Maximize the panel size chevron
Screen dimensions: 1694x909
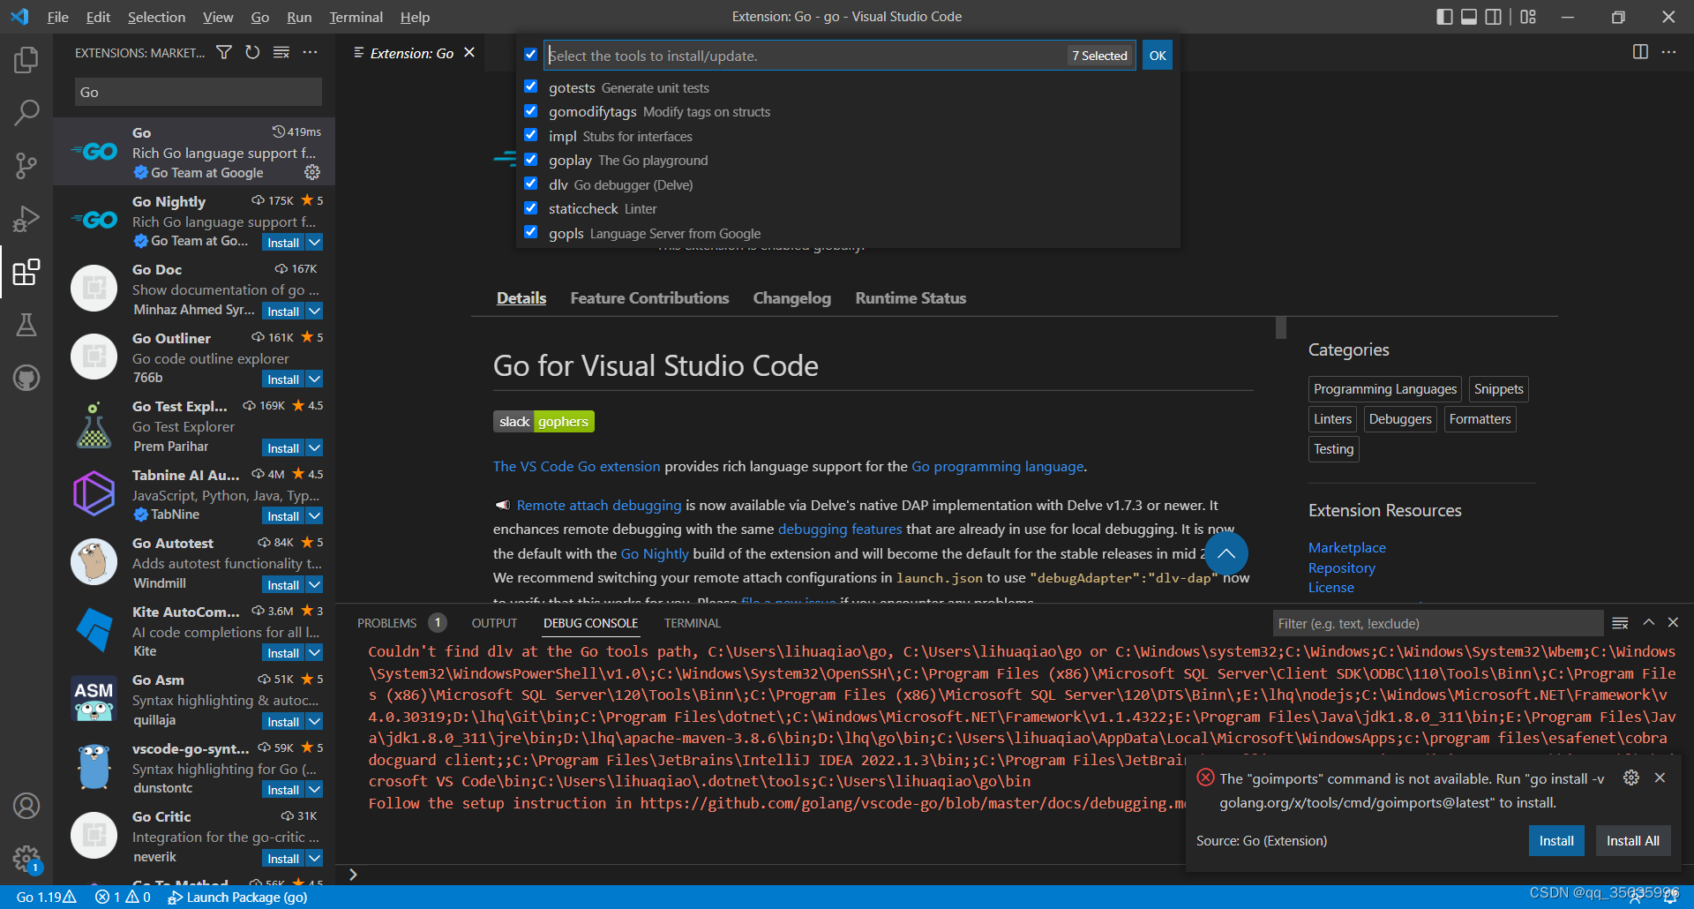[1648, 622]
